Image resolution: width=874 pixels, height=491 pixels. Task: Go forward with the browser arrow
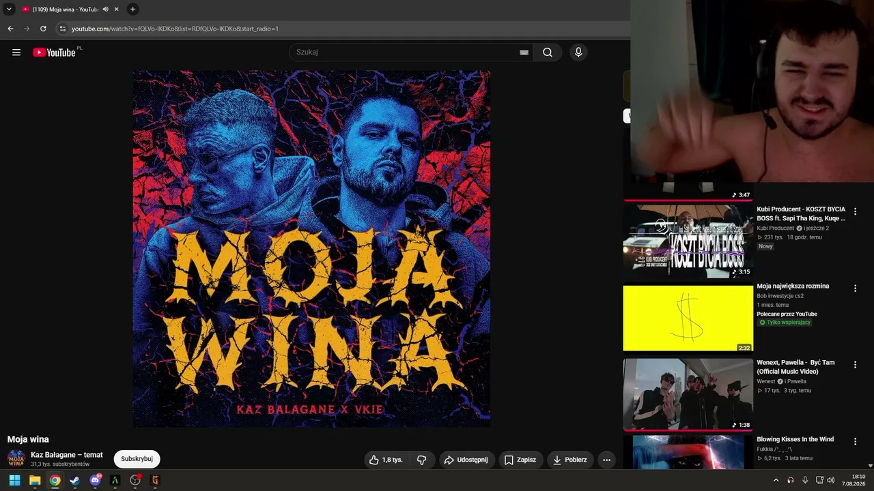click(x=27, y=29)
